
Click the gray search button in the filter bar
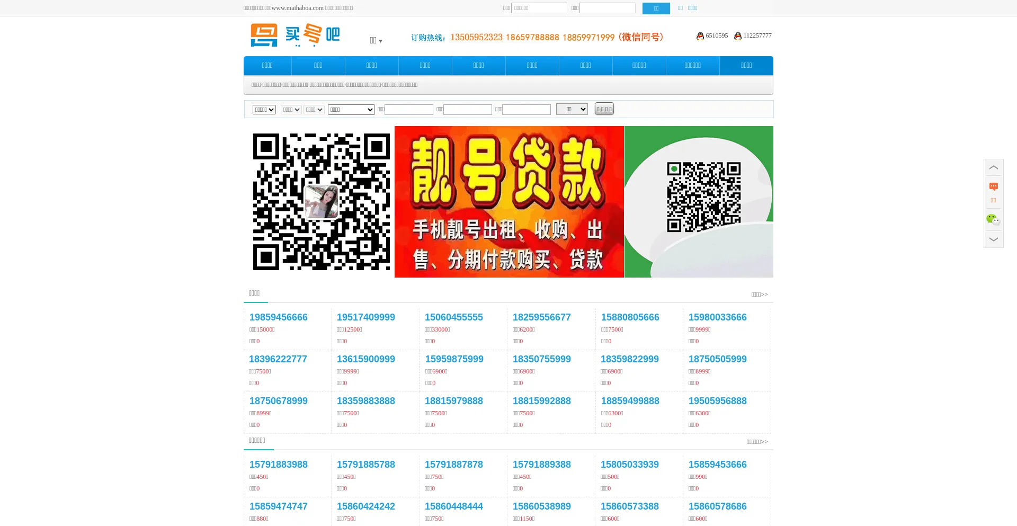pos(604,109)
